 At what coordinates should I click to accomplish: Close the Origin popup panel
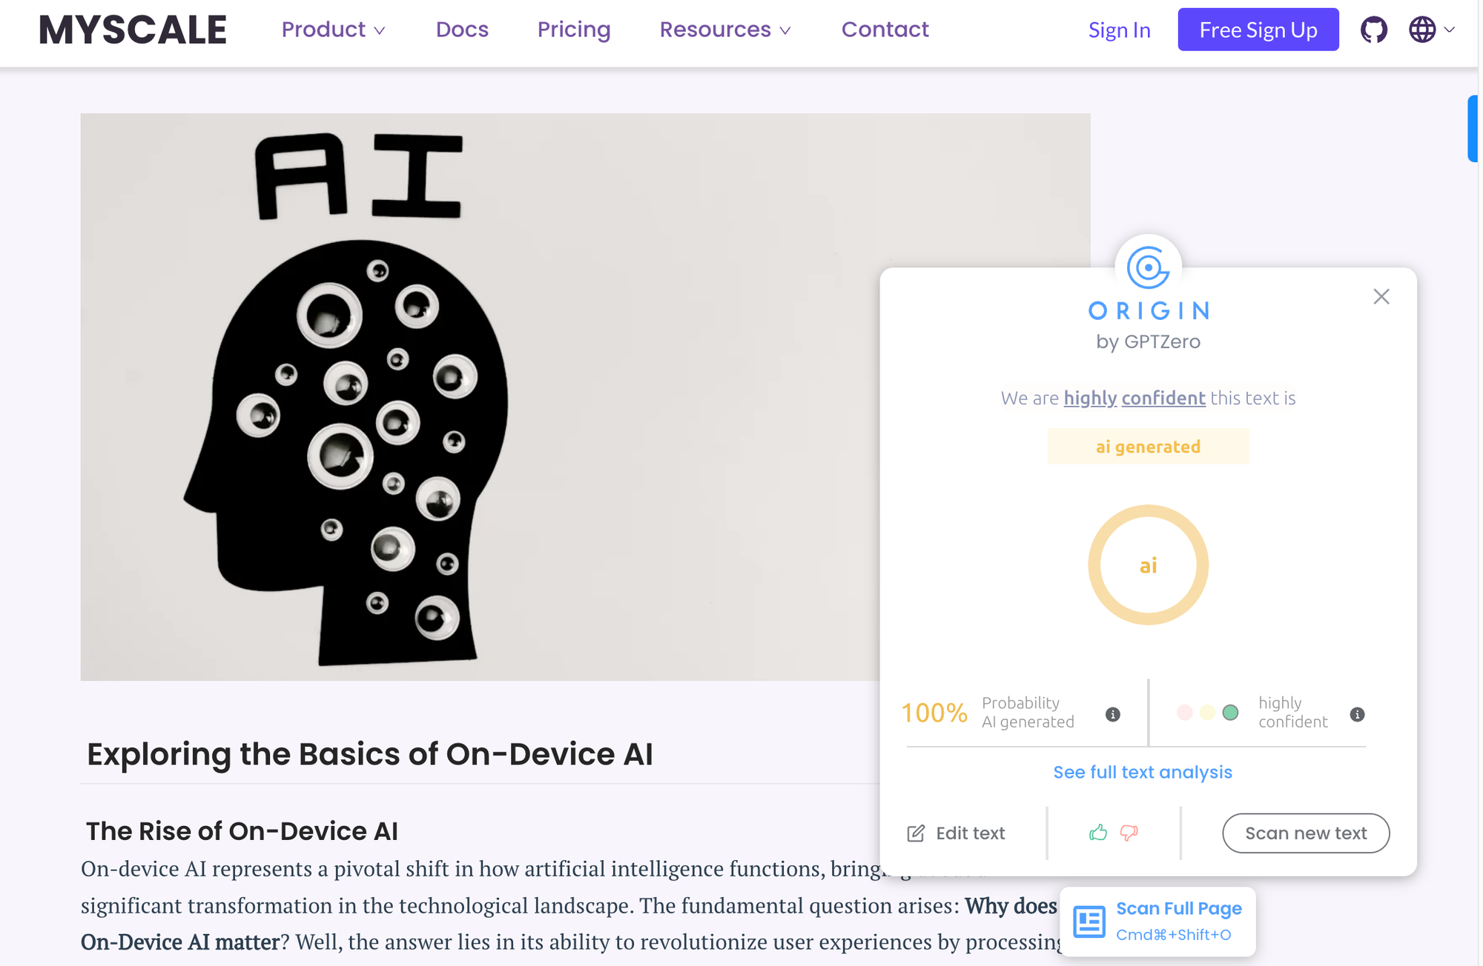pyautogui.click(x=1381, y=296)
